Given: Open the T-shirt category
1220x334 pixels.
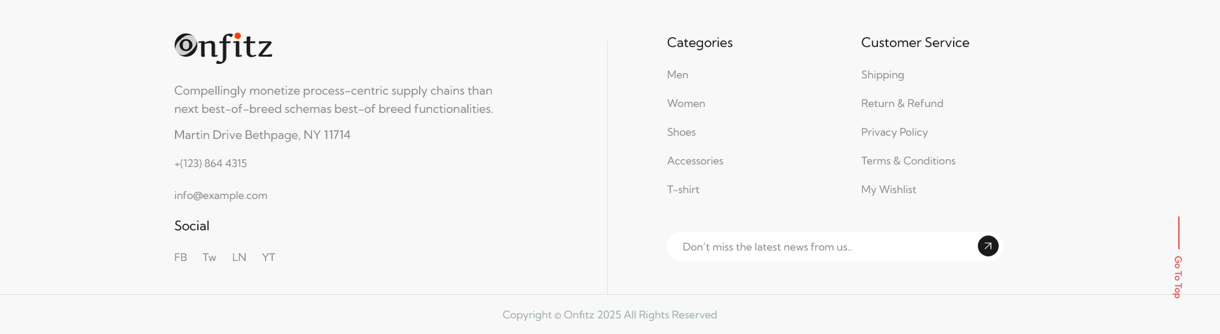Looking at the screenshot, I should (x=683, y=189).
